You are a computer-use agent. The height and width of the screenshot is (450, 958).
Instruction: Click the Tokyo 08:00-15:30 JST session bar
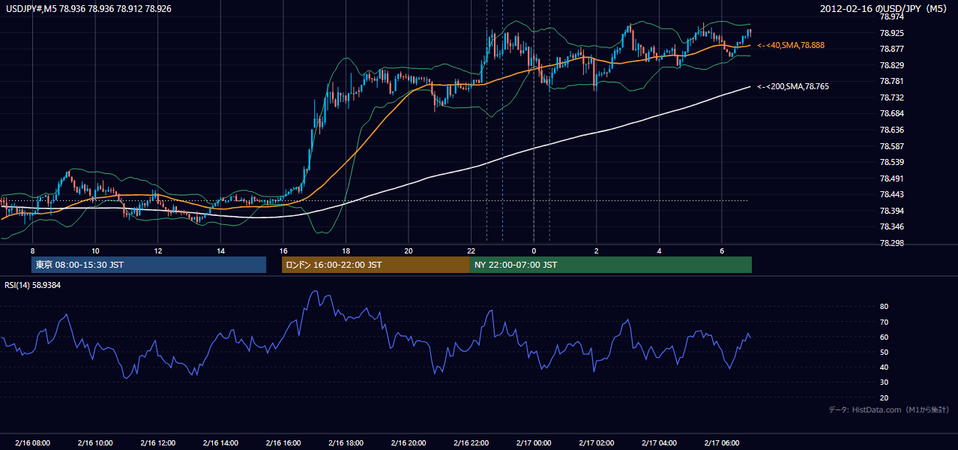[148, 265]
